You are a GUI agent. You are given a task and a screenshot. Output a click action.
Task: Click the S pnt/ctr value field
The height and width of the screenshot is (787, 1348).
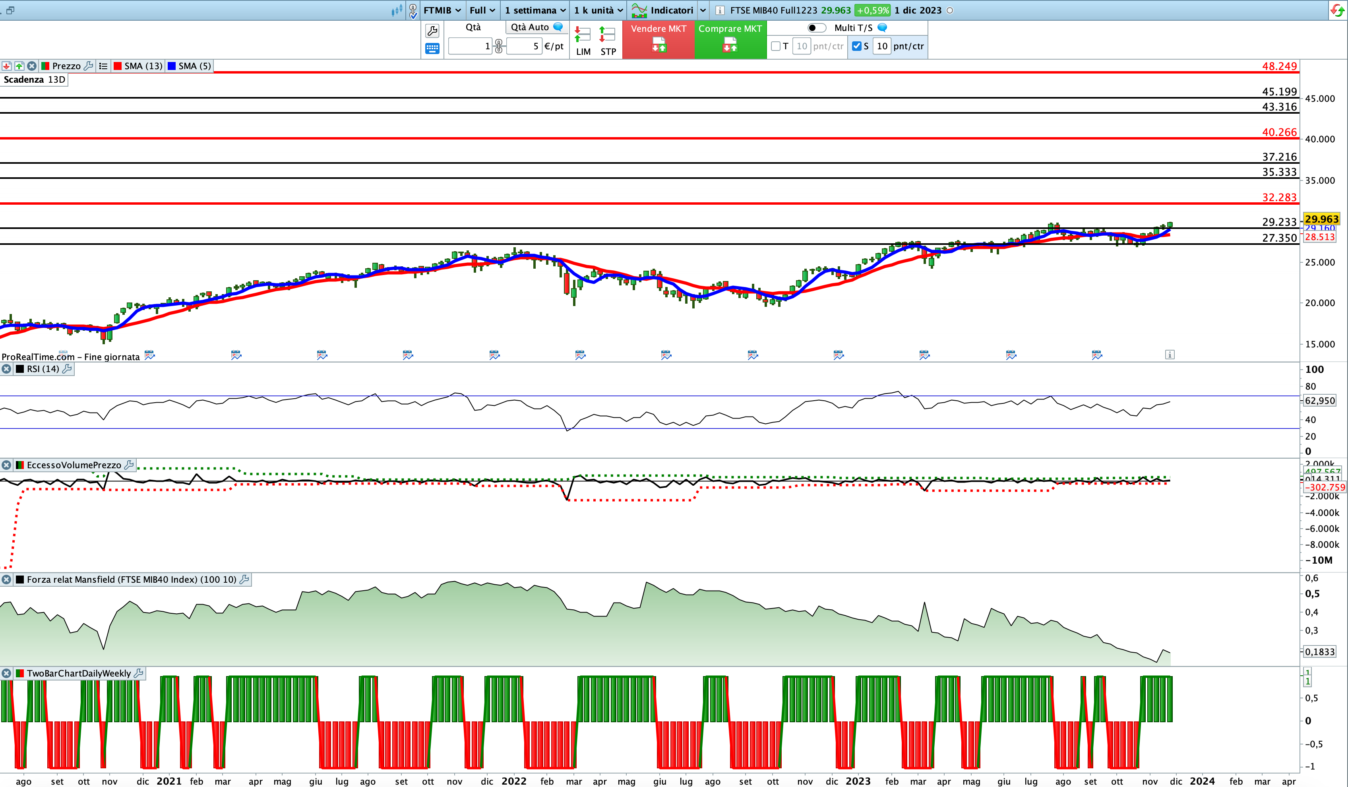[882, 46]
